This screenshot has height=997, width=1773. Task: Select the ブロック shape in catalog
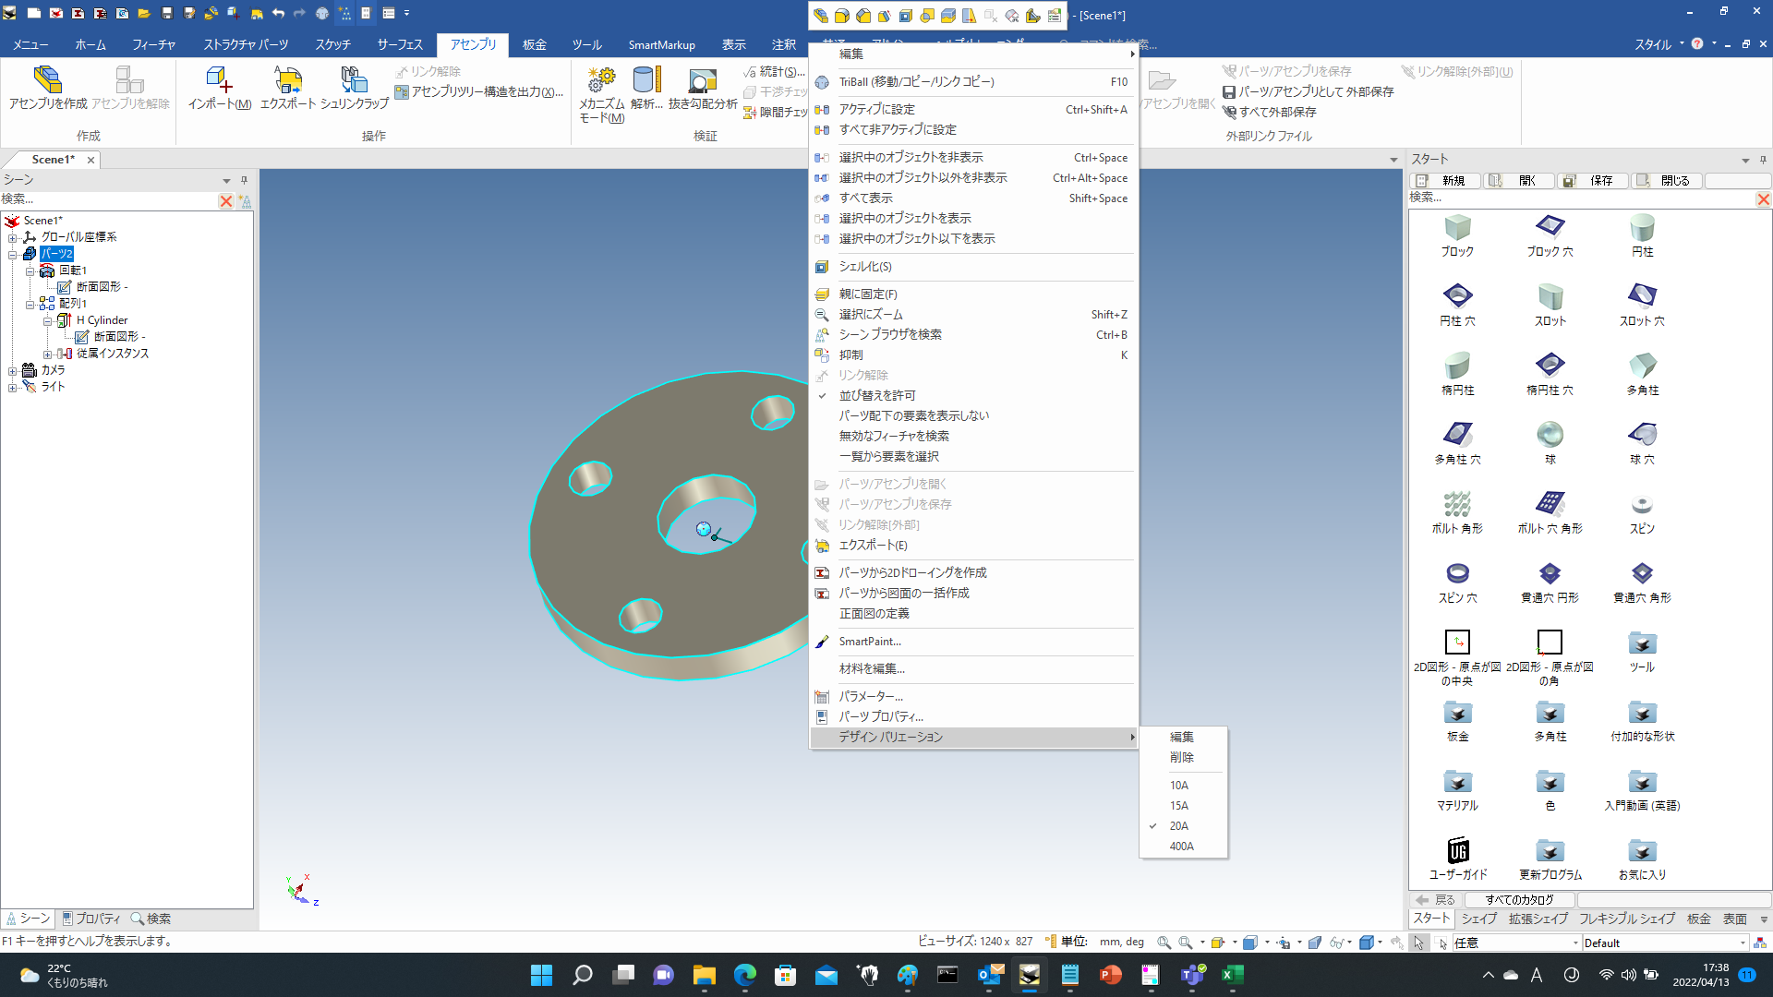1457,229
